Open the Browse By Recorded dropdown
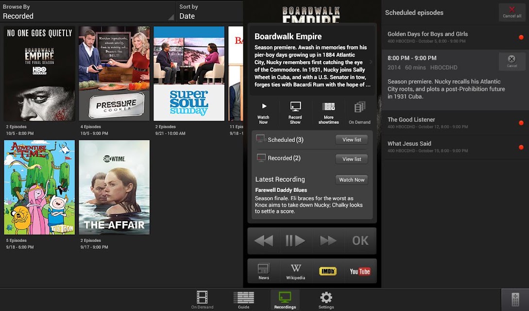 click(x=88, y=12)
